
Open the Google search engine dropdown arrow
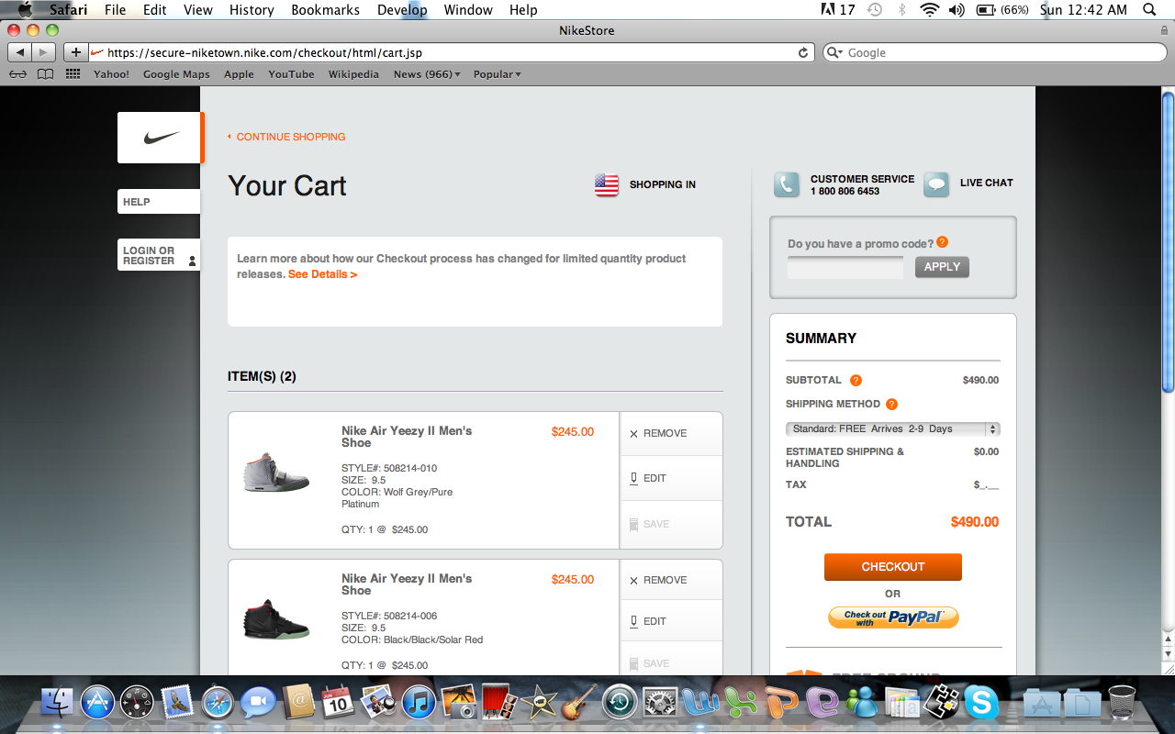coord(834,53)
